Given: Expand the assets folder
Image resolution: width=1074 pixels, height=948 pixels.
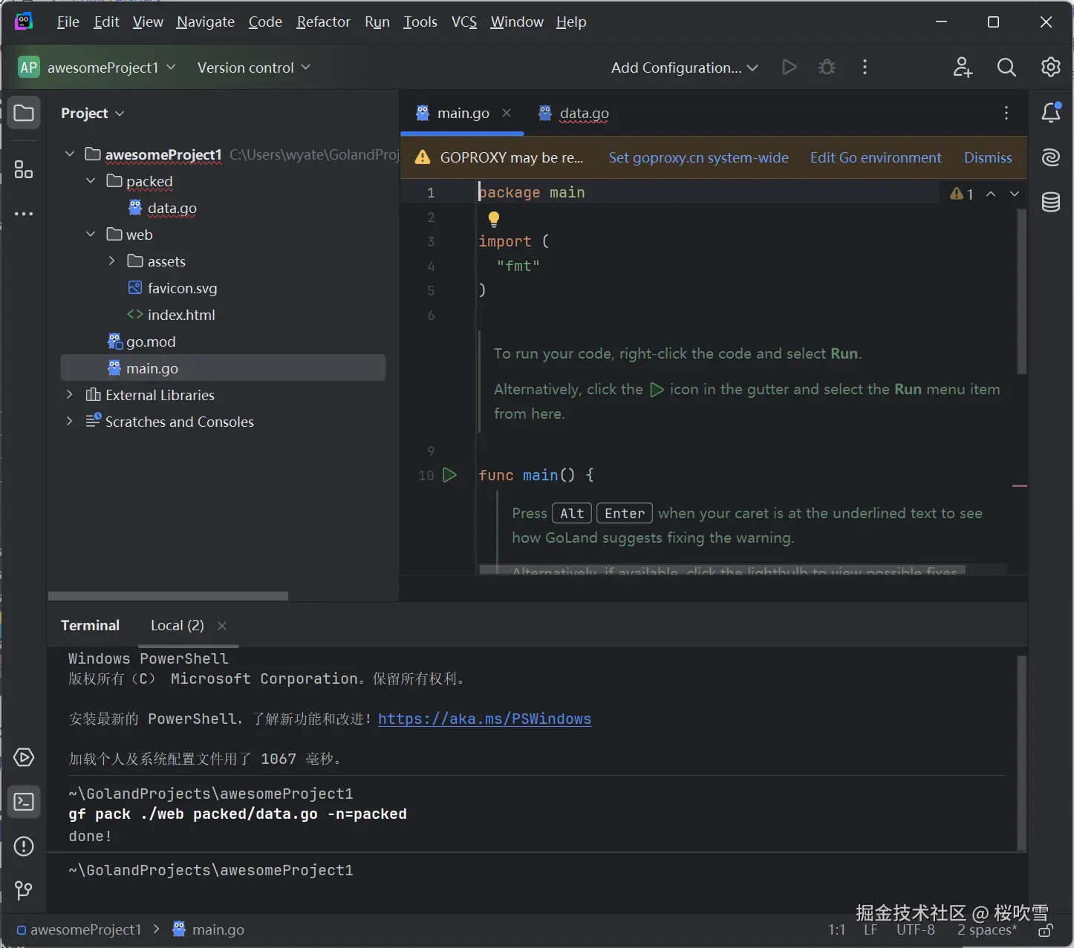Looking at the screenshot, I should [112, 261].
